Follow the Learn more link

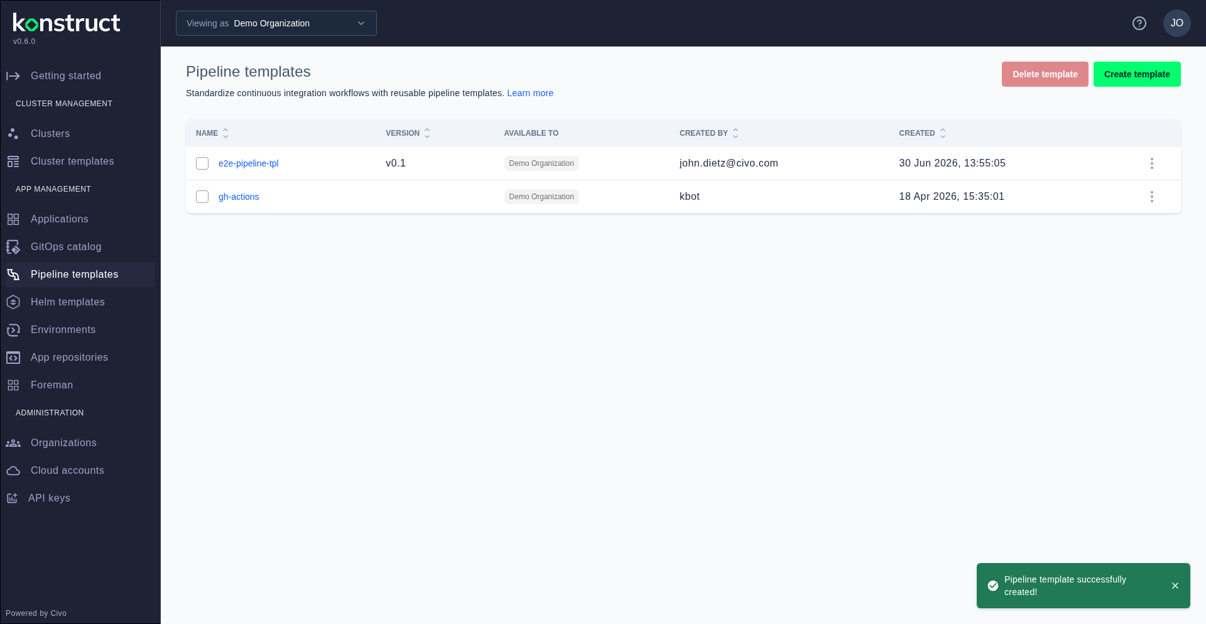530,93
